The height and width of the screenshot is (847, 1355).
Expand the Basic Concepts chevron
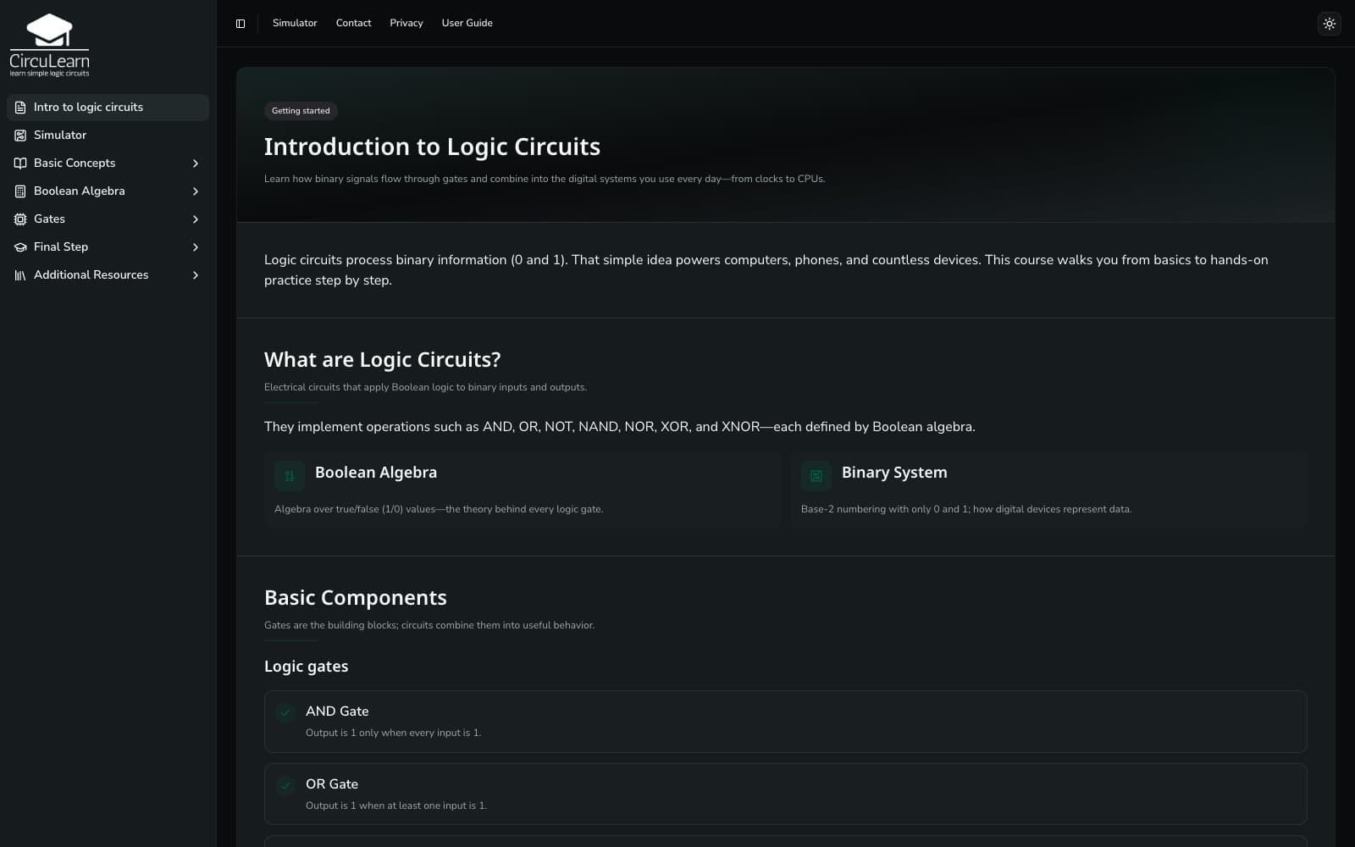point(196,163)
